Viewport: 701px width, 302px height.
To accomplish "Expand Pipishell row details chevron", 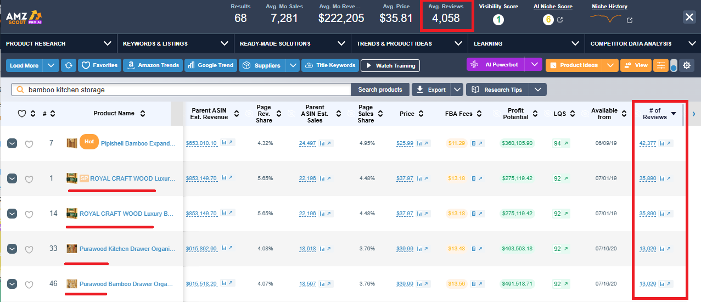I will click(x=12, y=143).
